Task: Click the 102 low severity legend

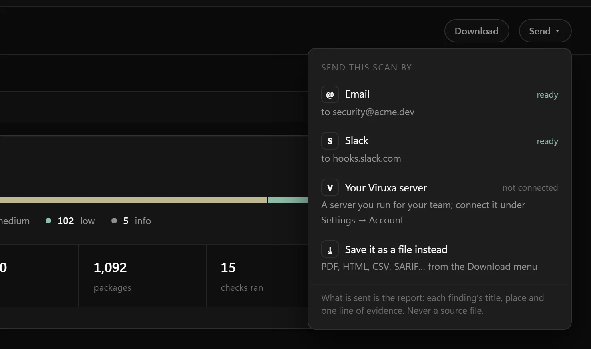Action: click(70, 221)
